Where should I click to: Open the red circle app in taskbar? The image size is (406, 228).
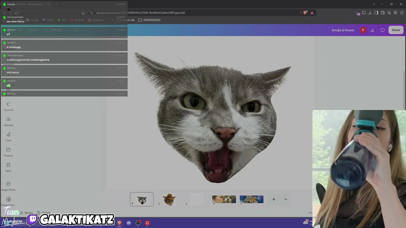click(147, 223)
